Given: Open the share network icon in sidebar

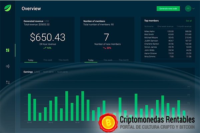Looking at the screenshot, I should 8,66.
